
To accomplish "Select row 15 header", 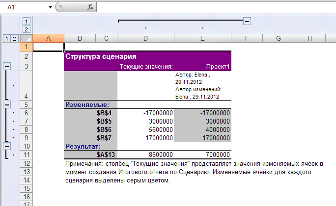I will 27,188.
